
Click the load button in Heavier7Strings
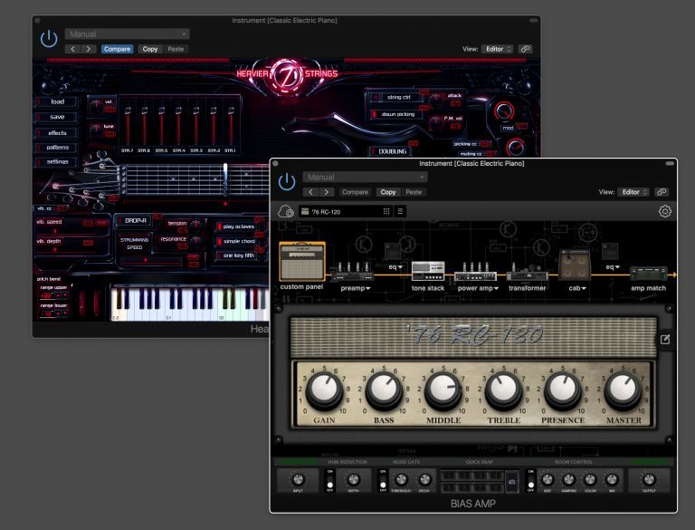[x=57, y=102]
